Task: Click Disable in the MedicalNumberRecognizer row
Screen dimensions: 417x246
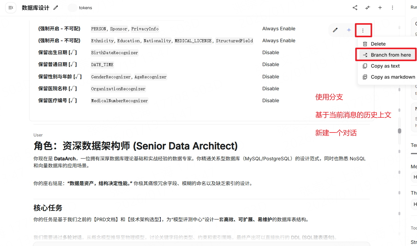Action: click(271, 101)
